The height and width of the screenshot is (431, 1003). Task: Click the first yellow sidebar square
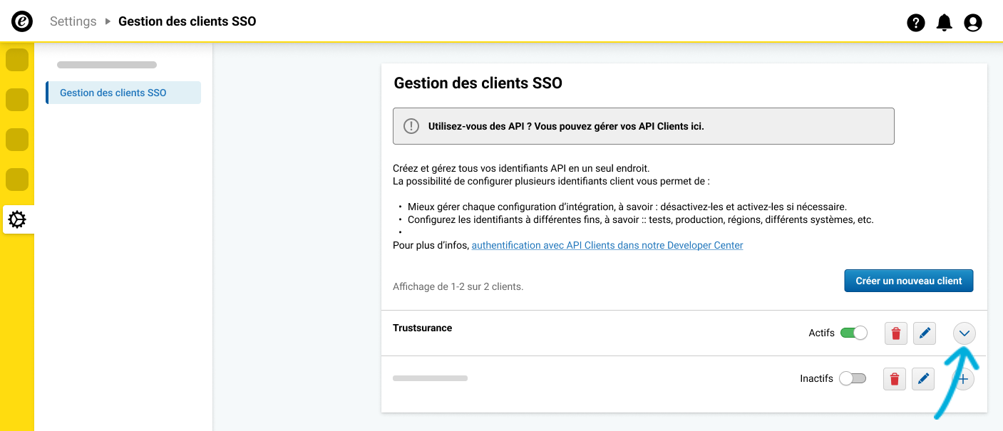coord(17,61)
